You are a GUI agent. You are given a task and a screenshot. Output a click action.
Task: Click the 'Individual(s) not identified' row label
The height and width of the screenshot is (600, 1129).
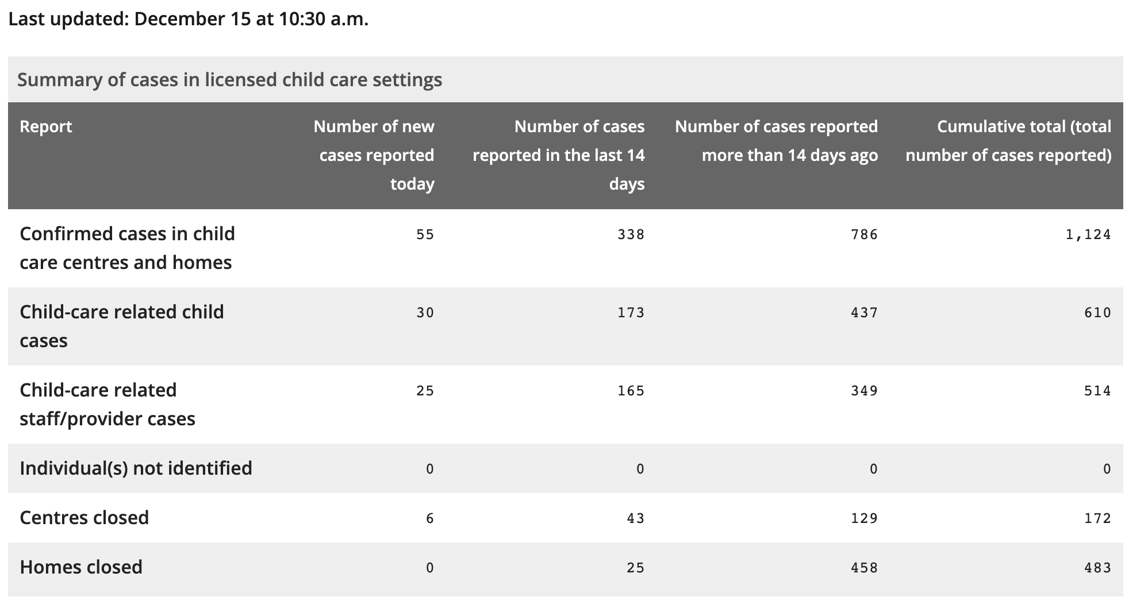[136, 468]
